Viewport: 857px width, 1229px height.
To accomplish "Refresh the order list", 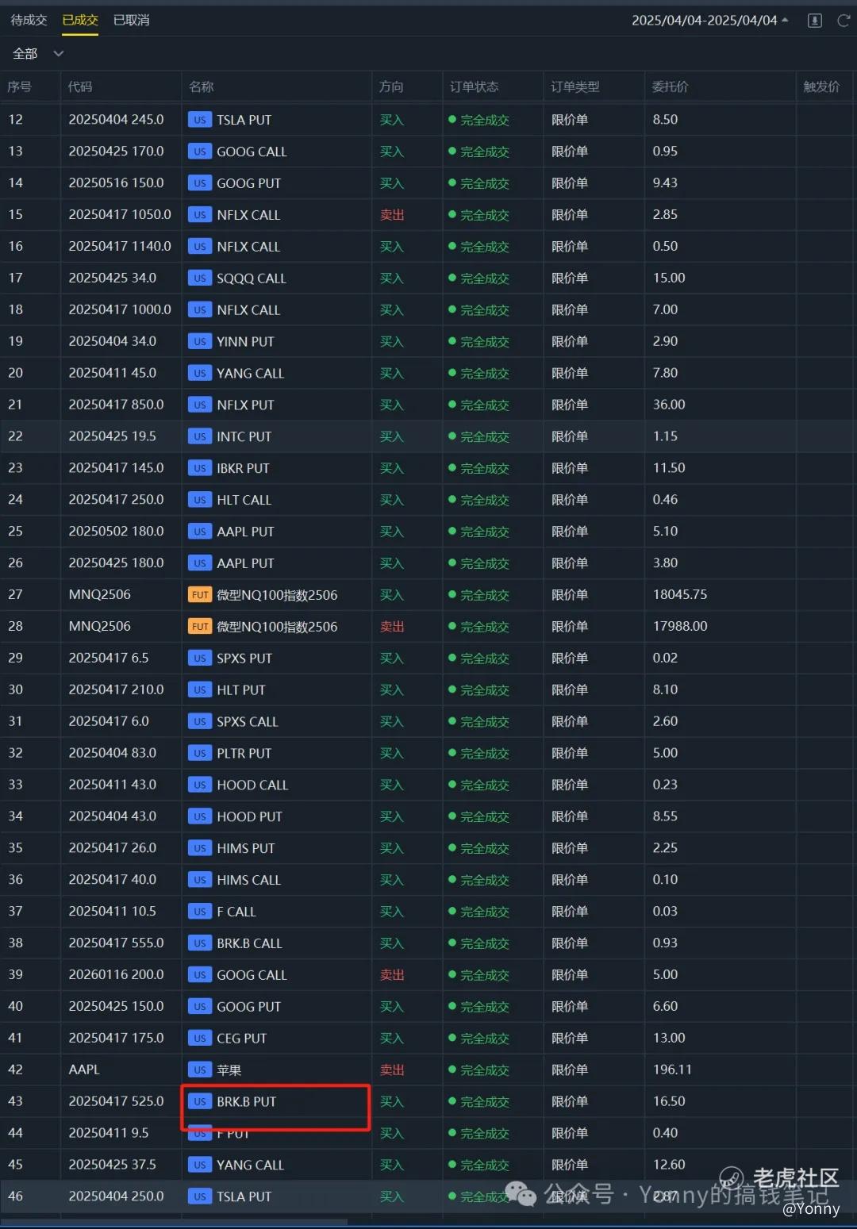I will point(844,21).
